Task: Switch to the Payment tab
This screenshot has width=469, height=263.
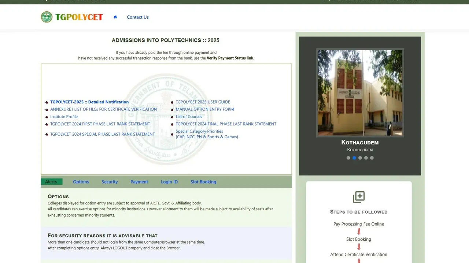Action: (x=139, y=181)
